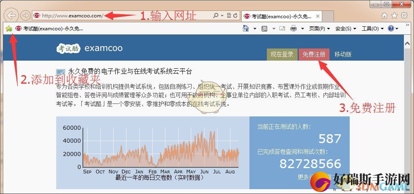Click the command bar Home house icon

point(246,28)
